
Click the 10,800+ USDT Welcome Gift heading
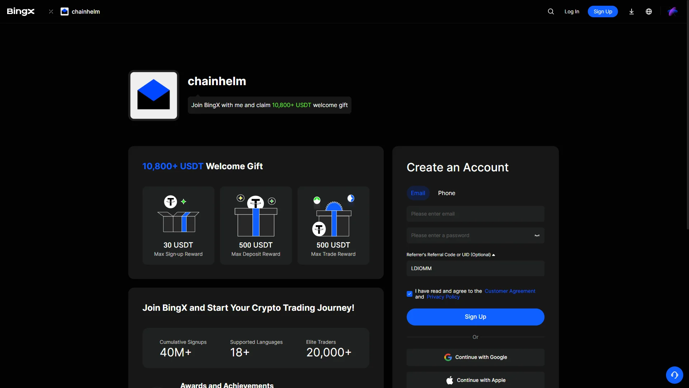pos(202,166)
